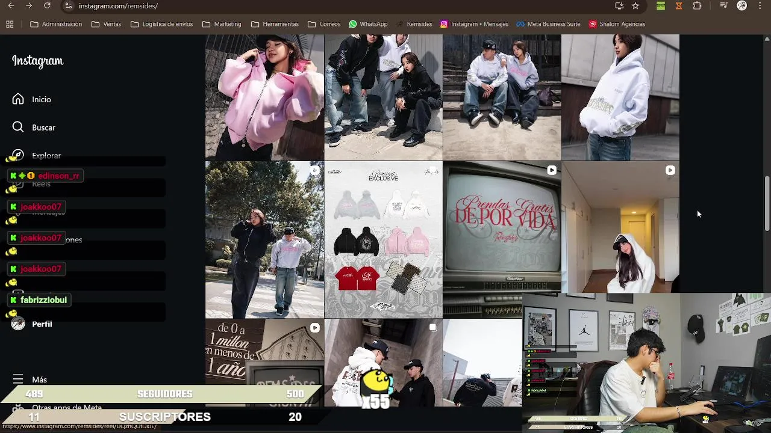Screen dimensions: 771x433
Task: Click the Inicio home icon
Action: tap(18, 99)
